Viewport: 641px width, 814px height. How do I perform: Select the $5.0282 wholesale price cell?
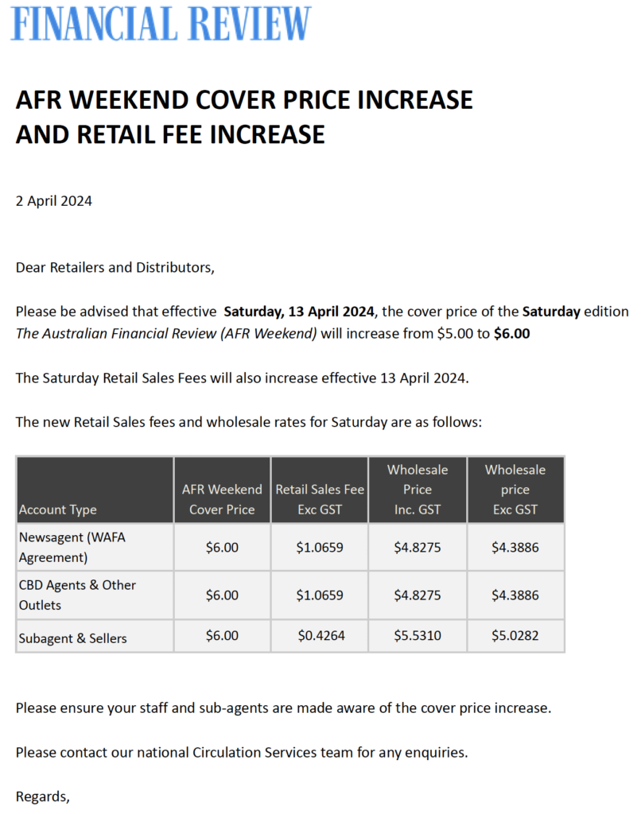[x=515, y=637]
